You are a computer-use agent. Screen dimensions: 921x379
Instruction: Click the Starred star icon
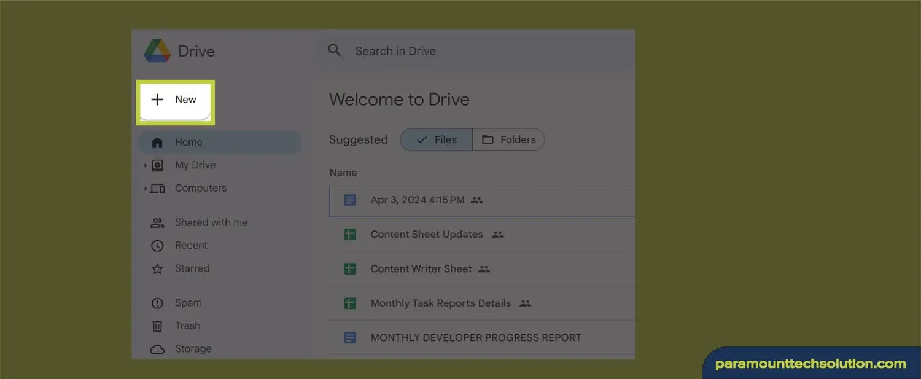(x=158, y=269)
